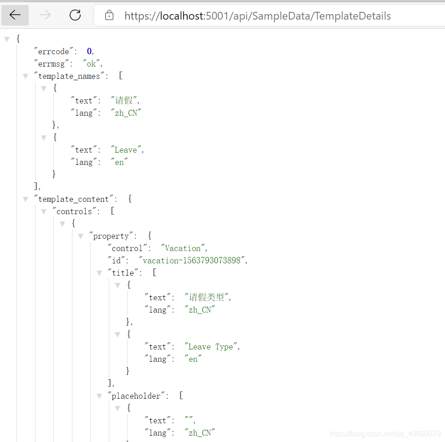Viewport: 445px width, 442px height.
Task: Open site info via the lock icon
Action: coord(109,15)
